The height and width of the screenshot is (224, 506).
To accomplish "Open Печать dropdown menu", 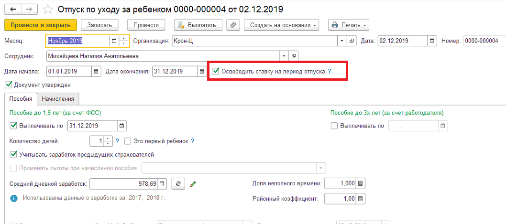I will click(349, 25).
